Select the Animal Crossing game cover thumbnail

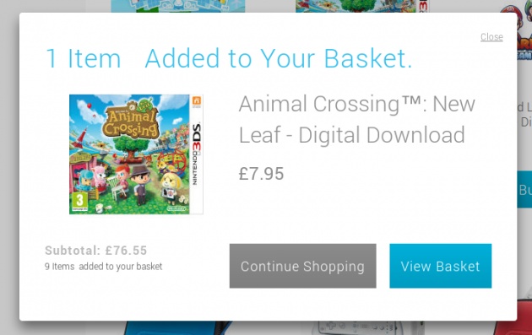point(136,154)
